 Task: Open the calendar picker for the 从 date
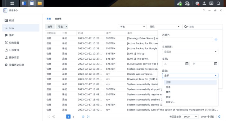click(x=187, y=64)
